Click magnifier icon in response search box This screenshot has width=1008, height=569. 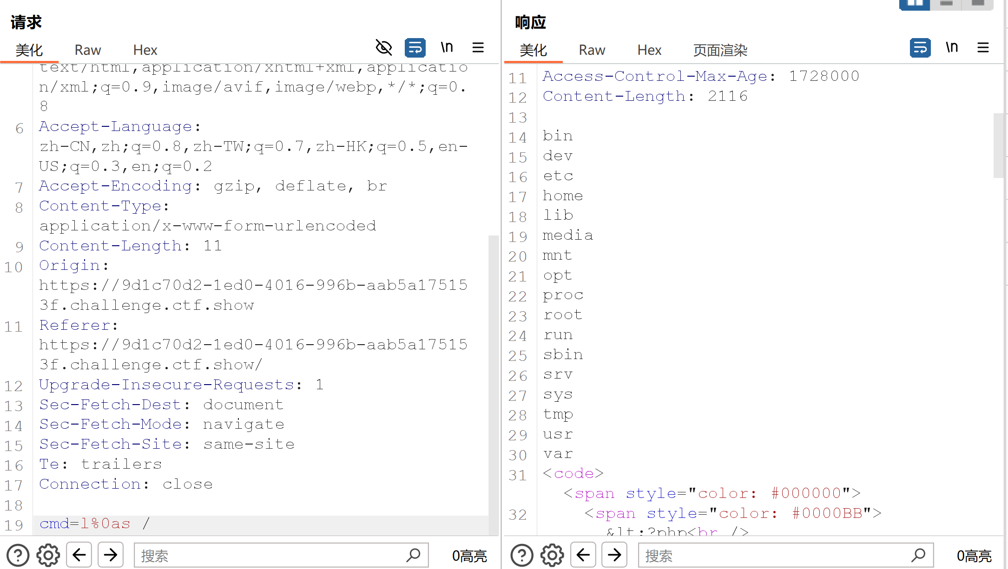tap(918, 555)
